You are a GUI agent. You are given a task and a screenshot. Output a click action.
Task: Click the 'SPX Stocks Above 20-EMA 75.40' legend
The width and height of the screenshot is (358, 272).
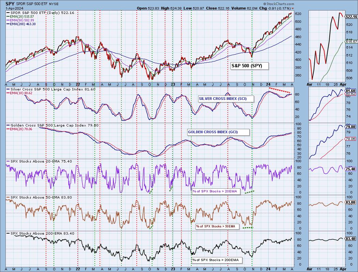(39, 161)
